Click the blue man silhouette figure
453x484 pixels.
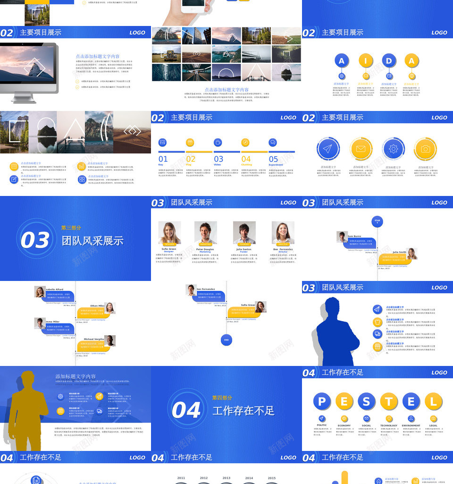[x=338, y=331]
